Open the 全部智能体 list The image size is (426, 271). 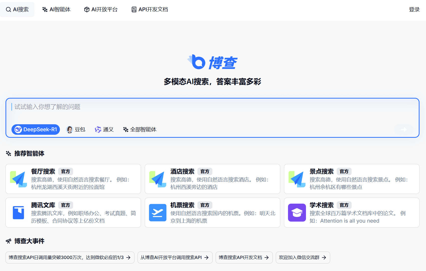(x=140, y=130)
